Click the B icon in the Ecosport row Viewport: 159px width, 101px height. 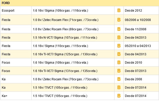pyautogui.click(x=119, y=10)
